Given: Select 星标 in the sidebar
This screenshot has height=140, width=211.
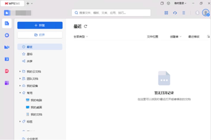Looking at the screenshot, I should (29, 54).
